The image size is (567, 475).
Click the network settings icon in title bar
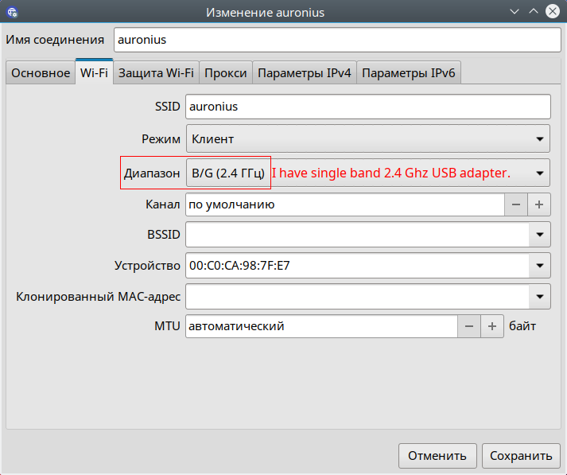point(12,12)
